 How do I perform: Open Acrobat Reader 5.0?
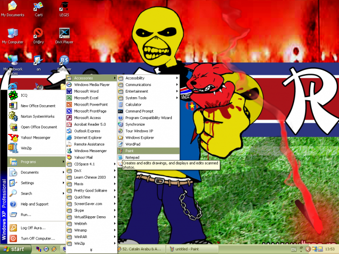[x=91, y=124]
